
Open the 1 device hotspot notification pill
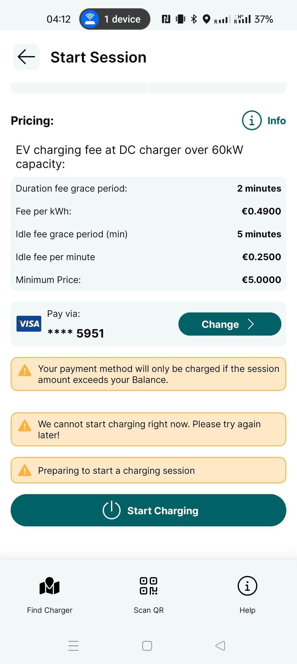tap(115, 19)
